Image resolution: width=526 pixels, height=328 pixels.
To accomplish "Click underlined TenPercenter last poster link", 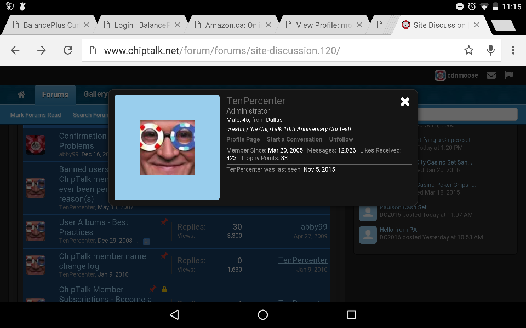I will (302, 260).
